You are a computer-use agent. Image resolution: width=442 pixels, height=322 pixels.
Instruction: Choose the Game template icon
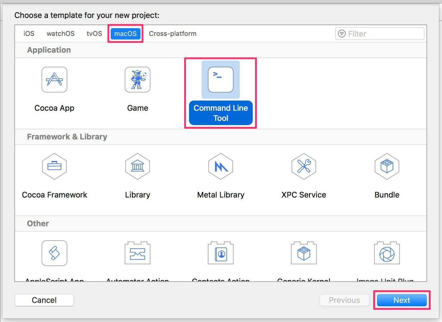click(x=138, y=80)
